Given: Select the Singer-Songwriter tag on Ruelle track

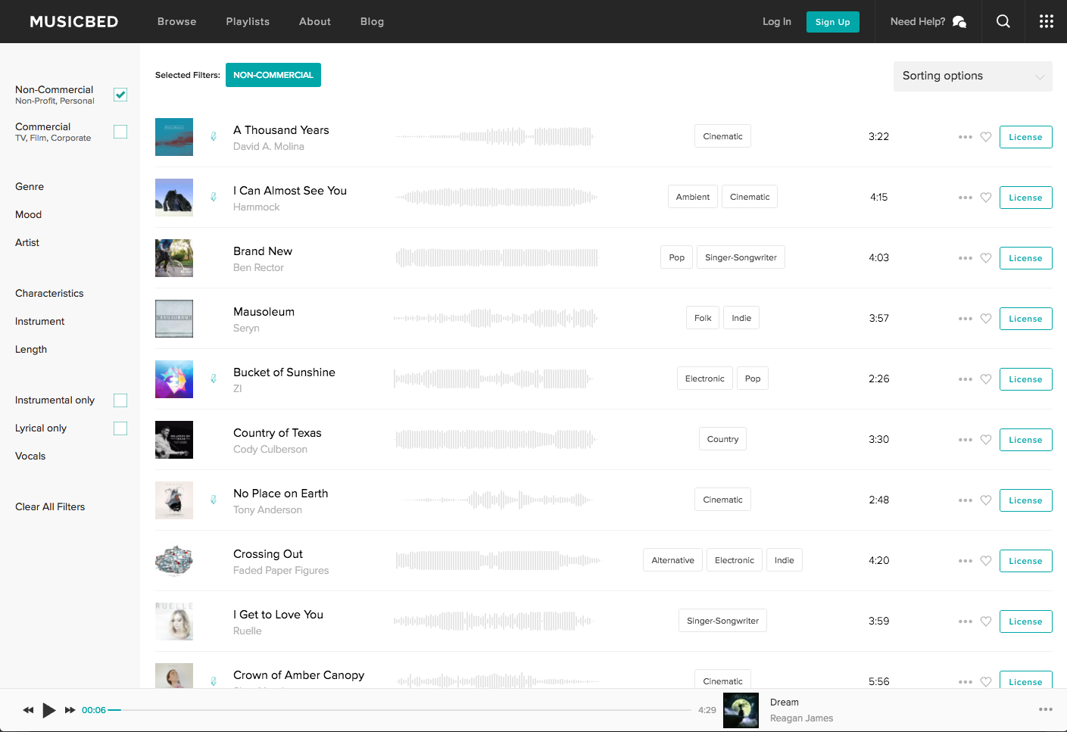Looking at the screenshot, I should 722,621.
